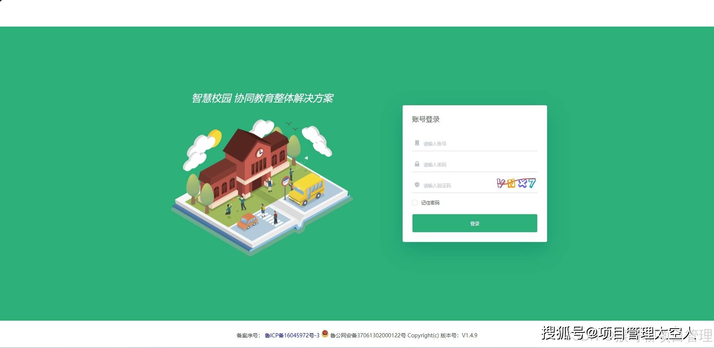Click the 账号登录 heading
714x348 pixels.
point(425,119)
